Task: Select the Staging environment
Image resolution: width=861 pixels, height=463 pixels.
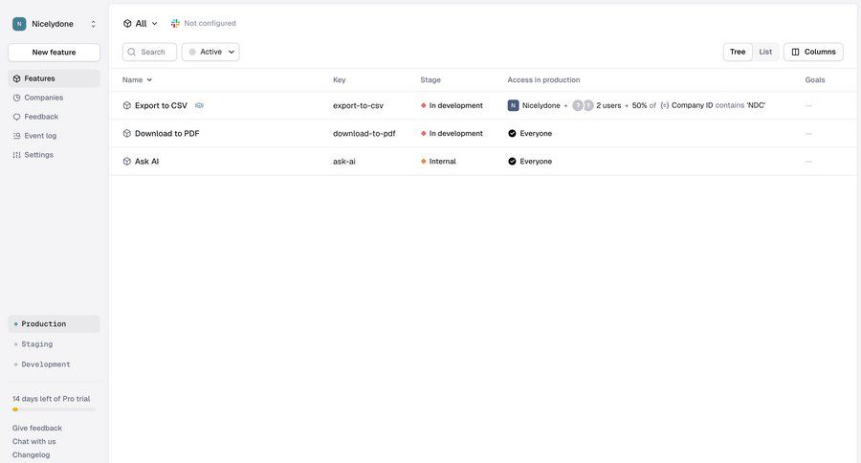Action: point(54,344)
